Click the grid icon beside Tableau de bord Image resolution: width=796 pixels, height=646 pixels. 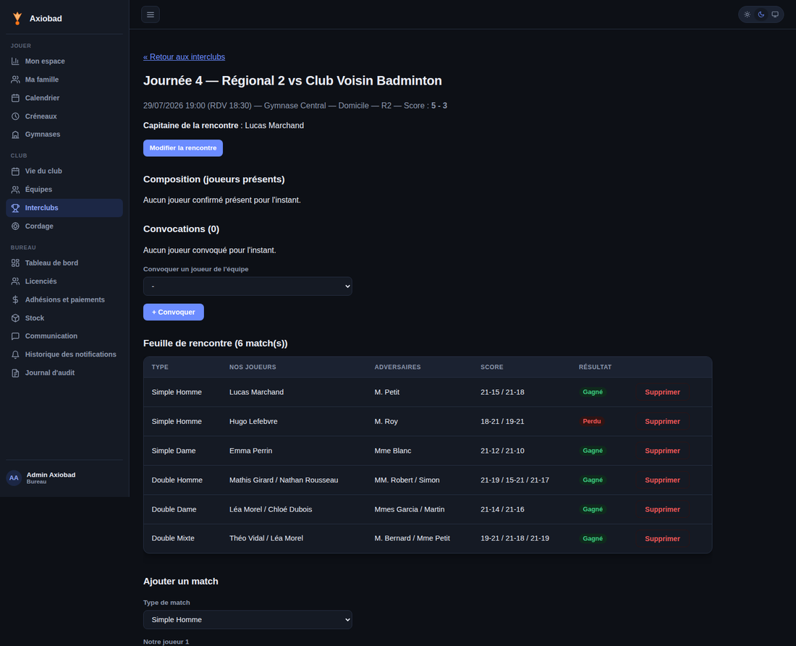point(15,263)
